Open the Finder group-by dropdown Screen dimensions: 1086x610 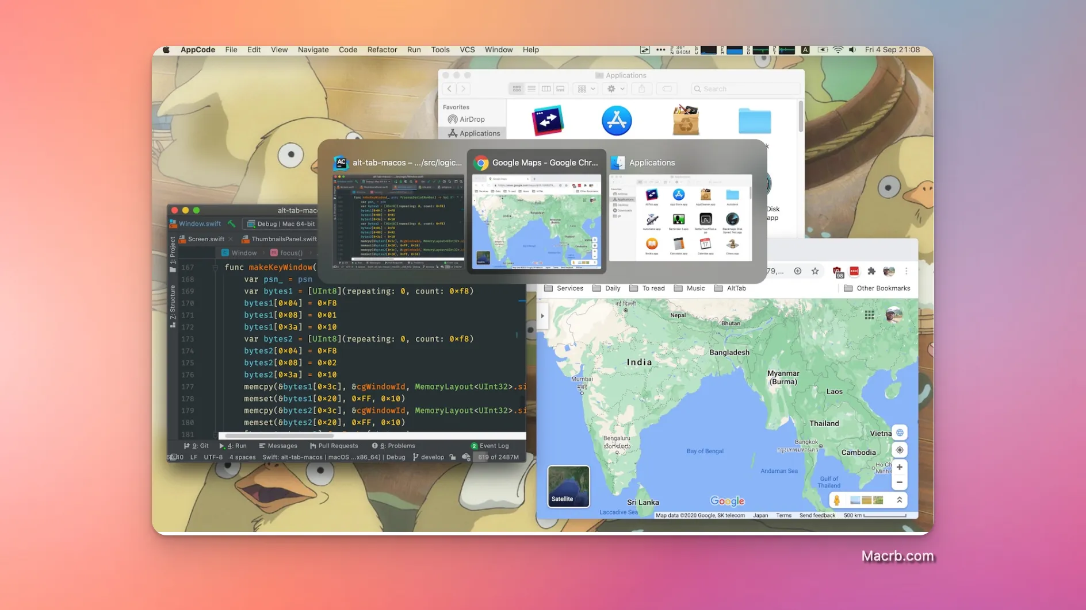click(x=586, y=89)
